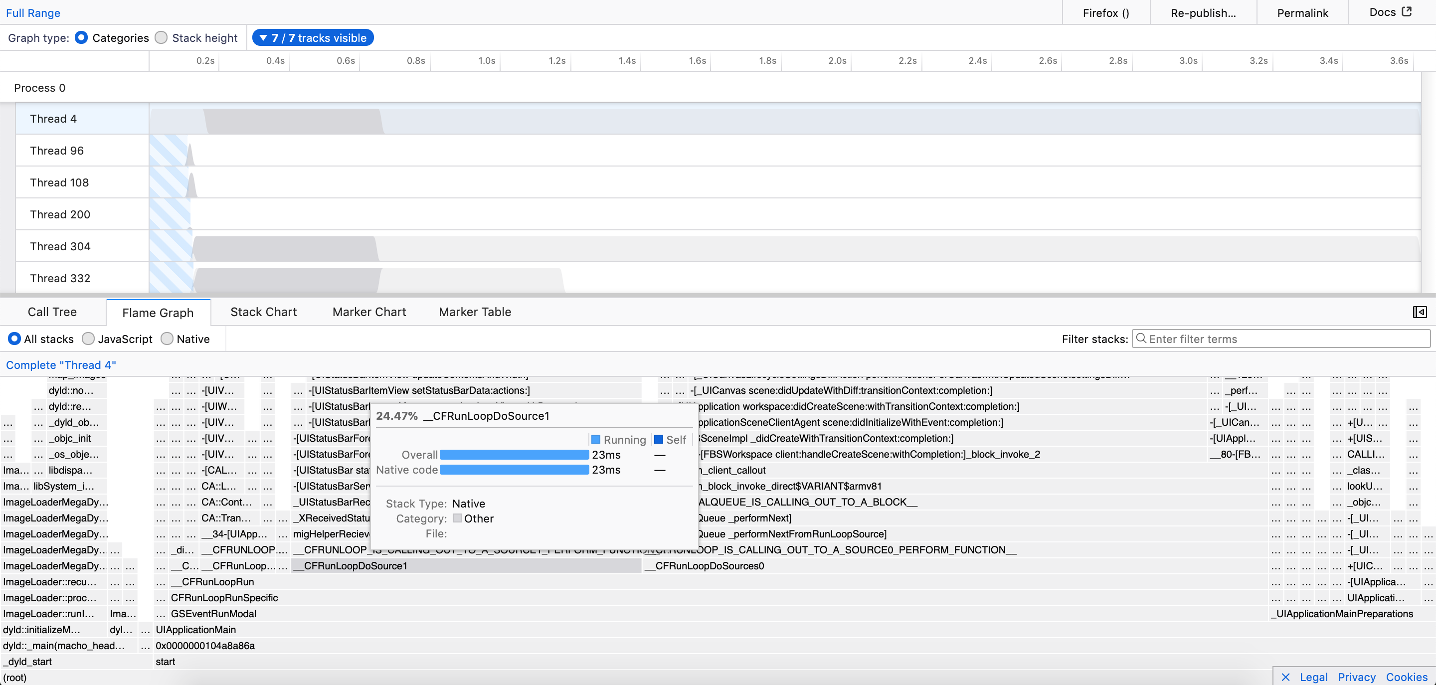Open the Marker Table tab

474,312
